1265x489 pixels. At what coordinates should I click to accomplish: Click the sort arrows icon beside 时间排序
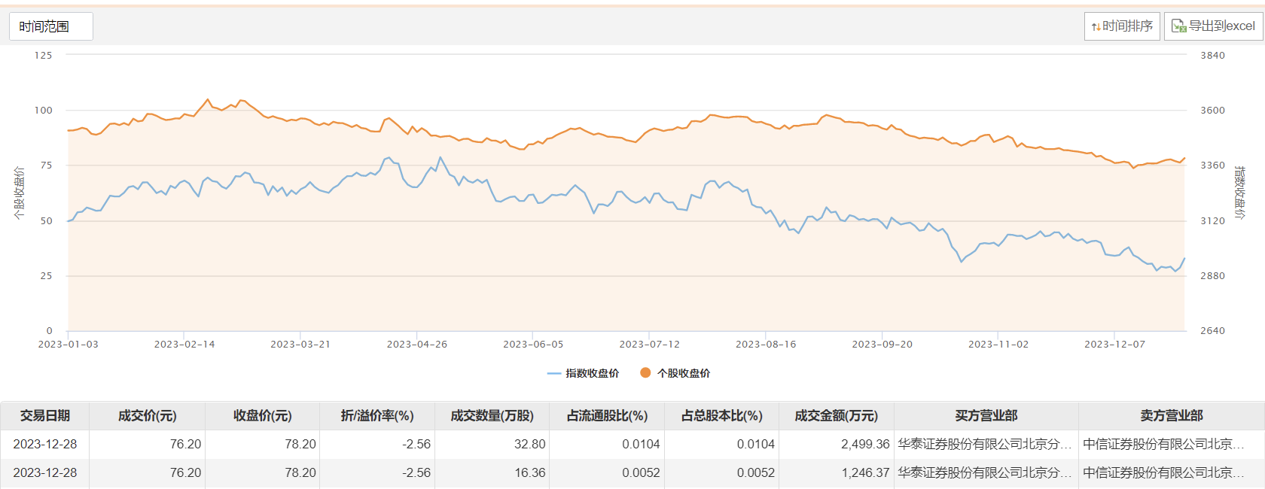[x=1096, y=27]
